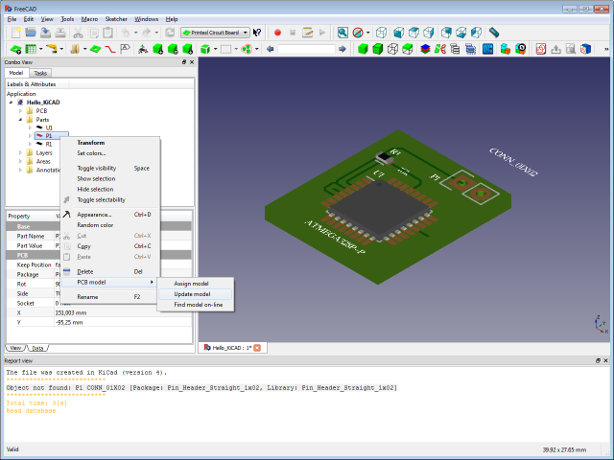Select Rename in context menu
Image resolution: width=614 pixels, height=460 pixels.
(110, 297)
